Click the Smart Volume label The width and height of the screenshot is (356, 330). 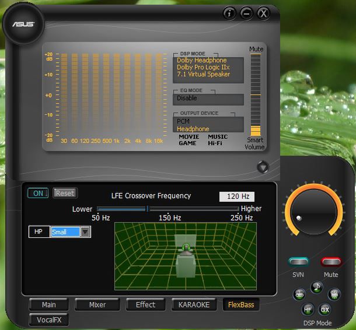[254, 143]
